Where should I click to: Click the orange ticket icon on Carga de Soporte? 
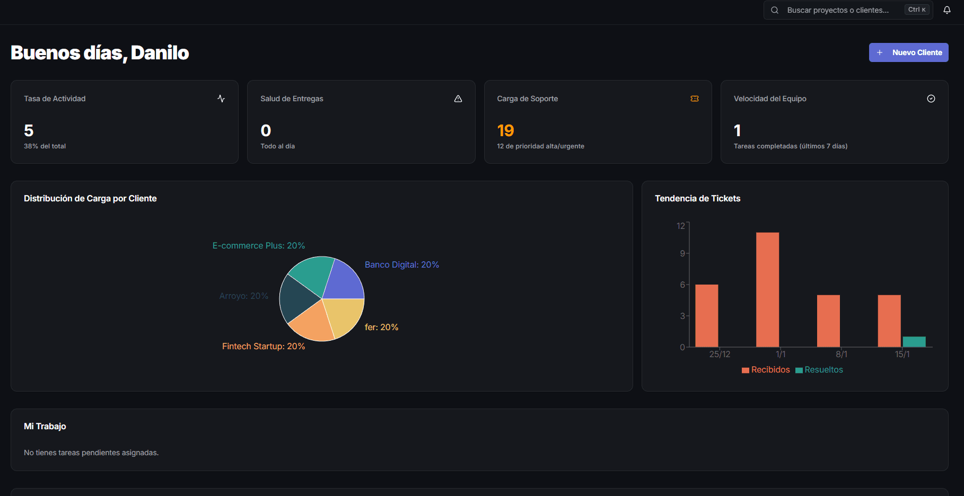click(695, 99)
